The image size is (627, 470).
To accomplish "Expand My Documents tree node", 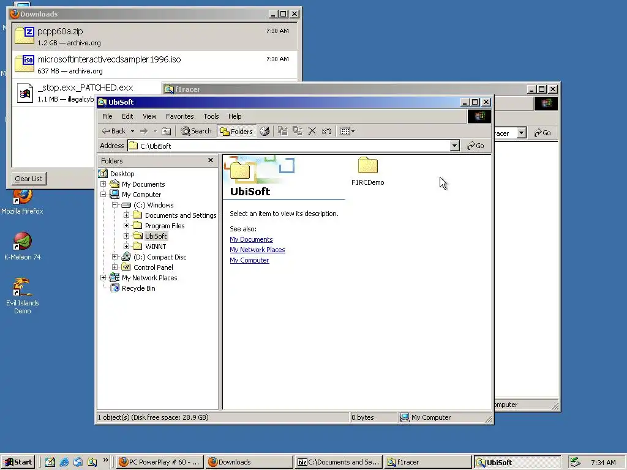I will pos(103,184).
